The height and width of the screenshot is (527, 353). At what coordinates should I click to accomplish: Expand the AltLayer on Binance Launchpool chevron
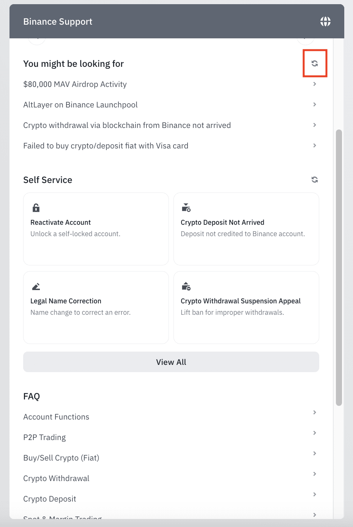pyautogui.click(x=315, y=104)
